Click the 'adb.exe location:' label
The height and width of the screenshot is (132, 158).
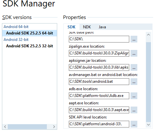(x=83, y=89)
